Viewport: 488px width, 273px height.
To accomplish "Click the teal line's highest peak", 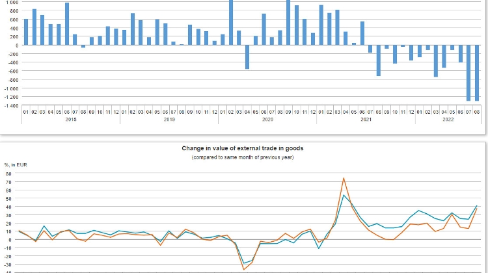I will tap(344, 195).
